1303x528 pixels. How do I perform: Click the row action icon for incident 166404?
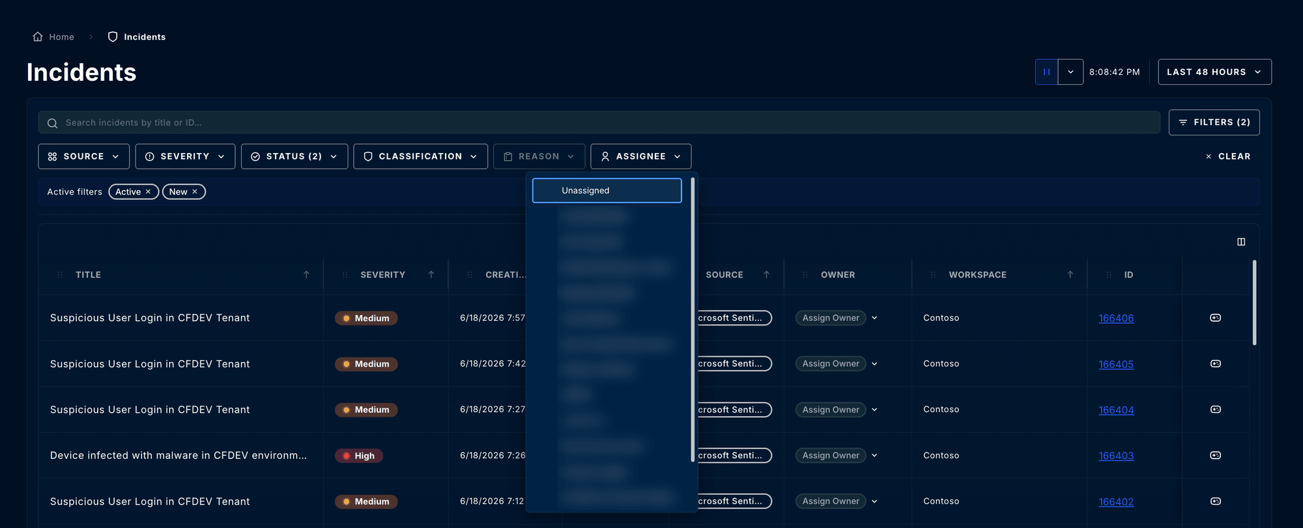click(1215, 410)
